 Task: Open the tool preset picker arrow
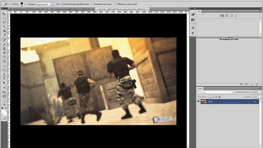click(x=9, y=4)
